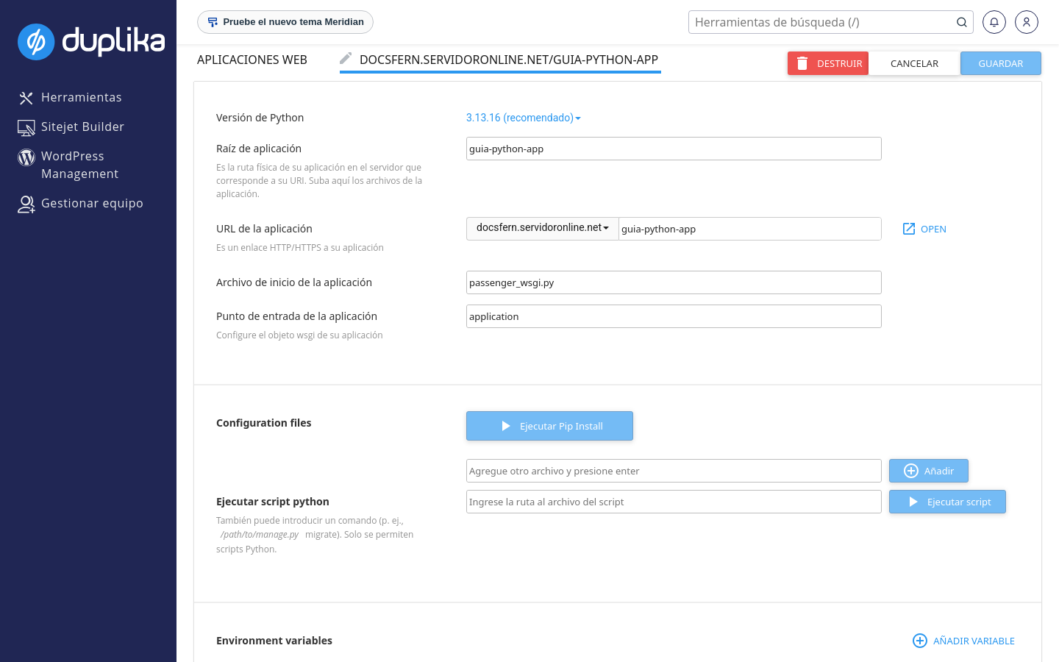
Task: Go to Aplicaciones Web breadcrumb
Action: [x=252, y=60]
